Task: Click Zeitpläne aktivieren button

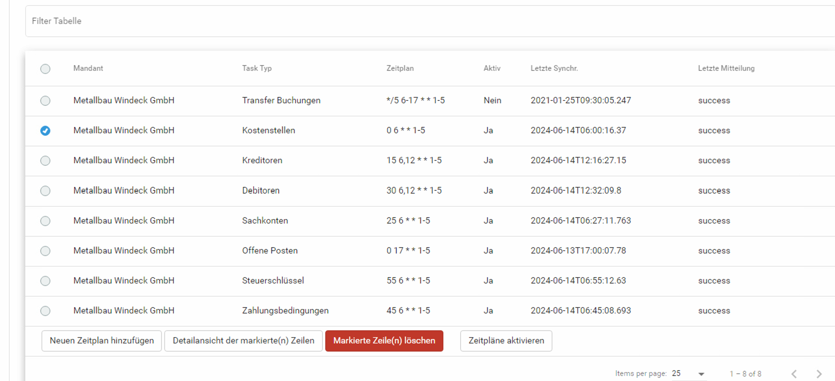Action: (x=506, y=341)
